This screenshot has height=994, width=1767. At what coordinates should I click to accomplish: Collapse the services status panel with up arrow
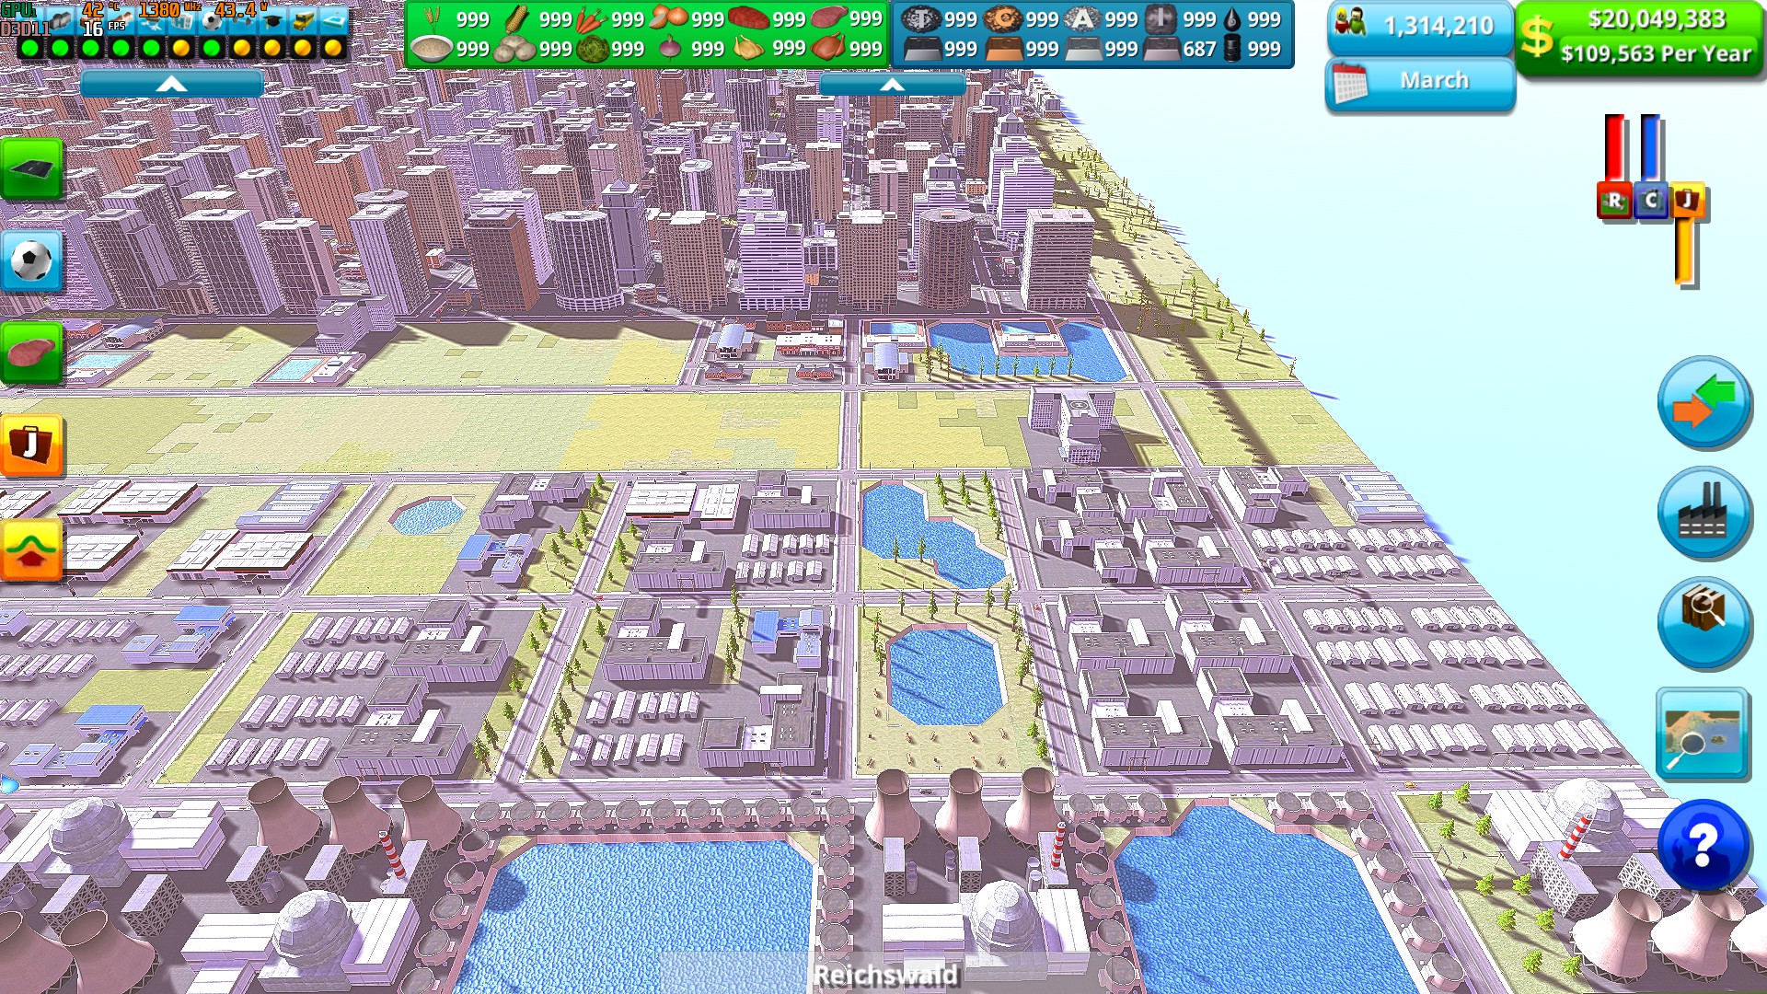pos(172,85)
